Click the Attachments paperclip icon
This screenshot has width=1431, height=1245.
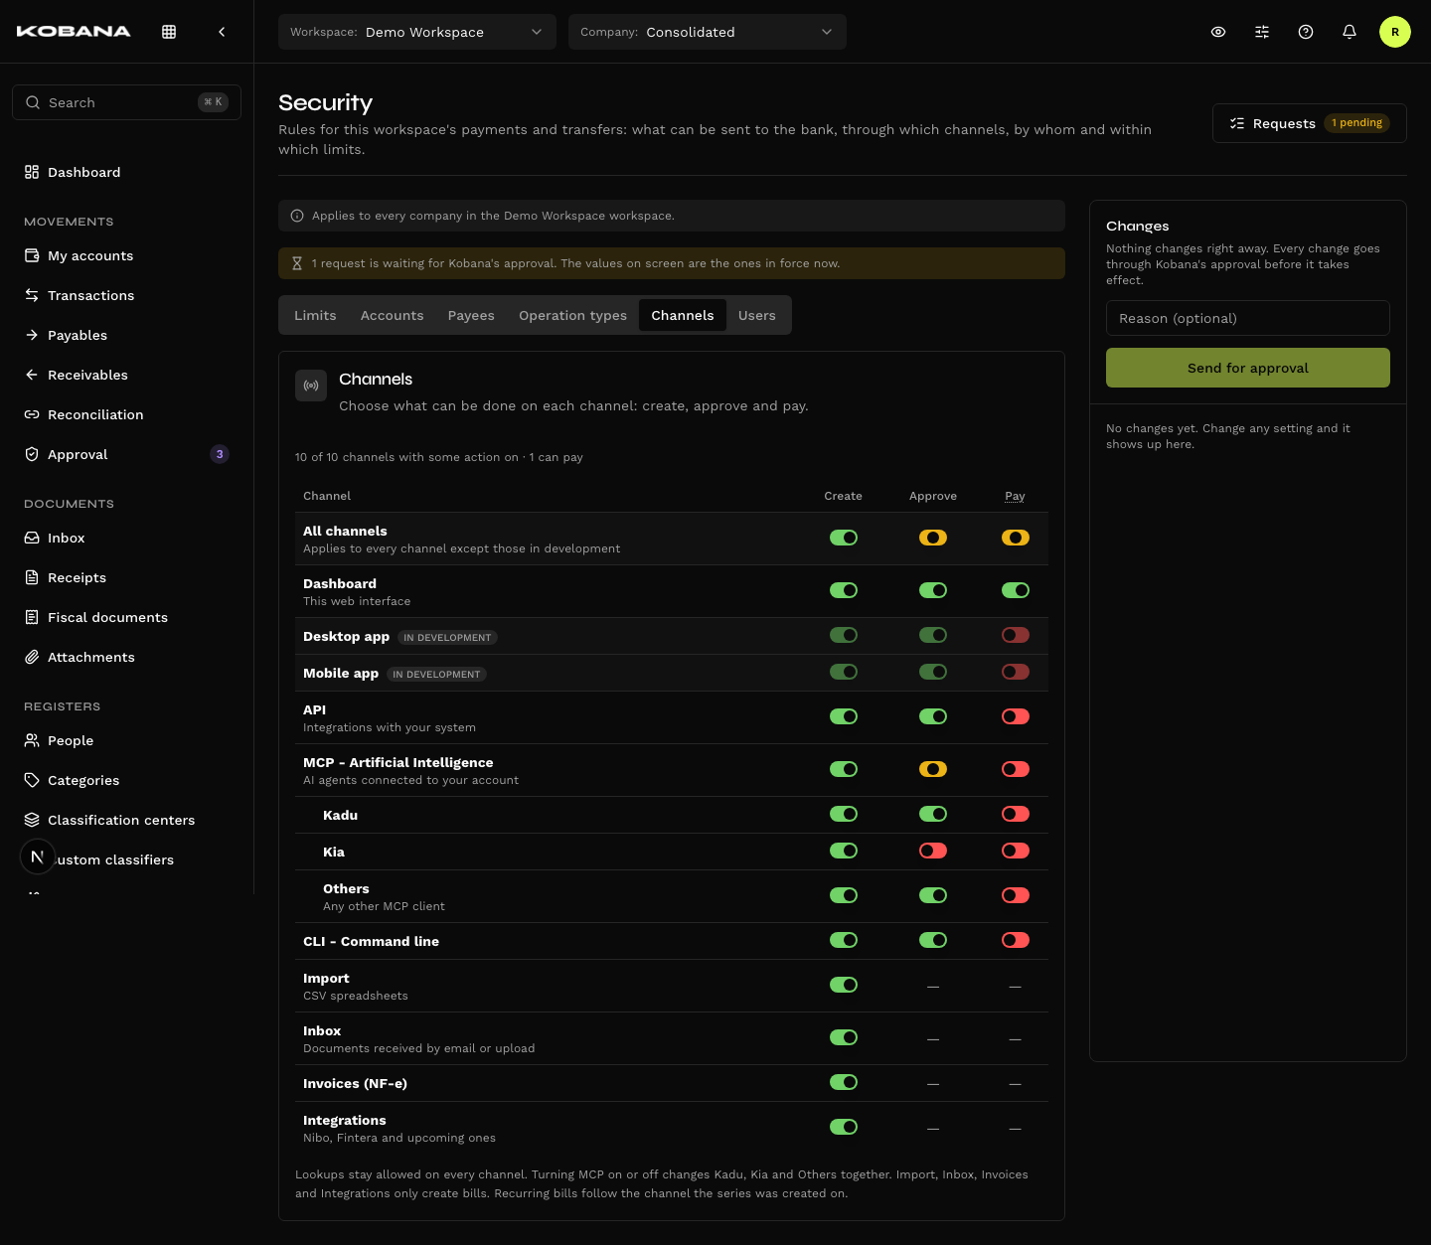(32, 657)
